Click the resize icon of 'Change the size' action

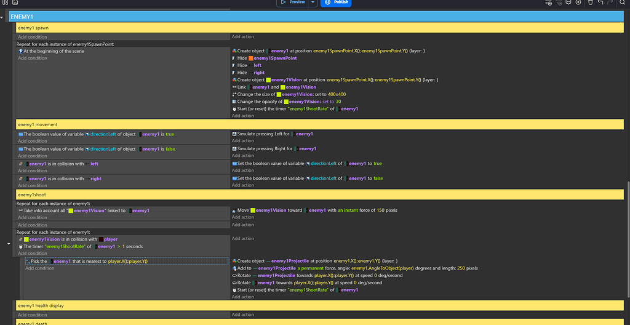tap(234, 95)
